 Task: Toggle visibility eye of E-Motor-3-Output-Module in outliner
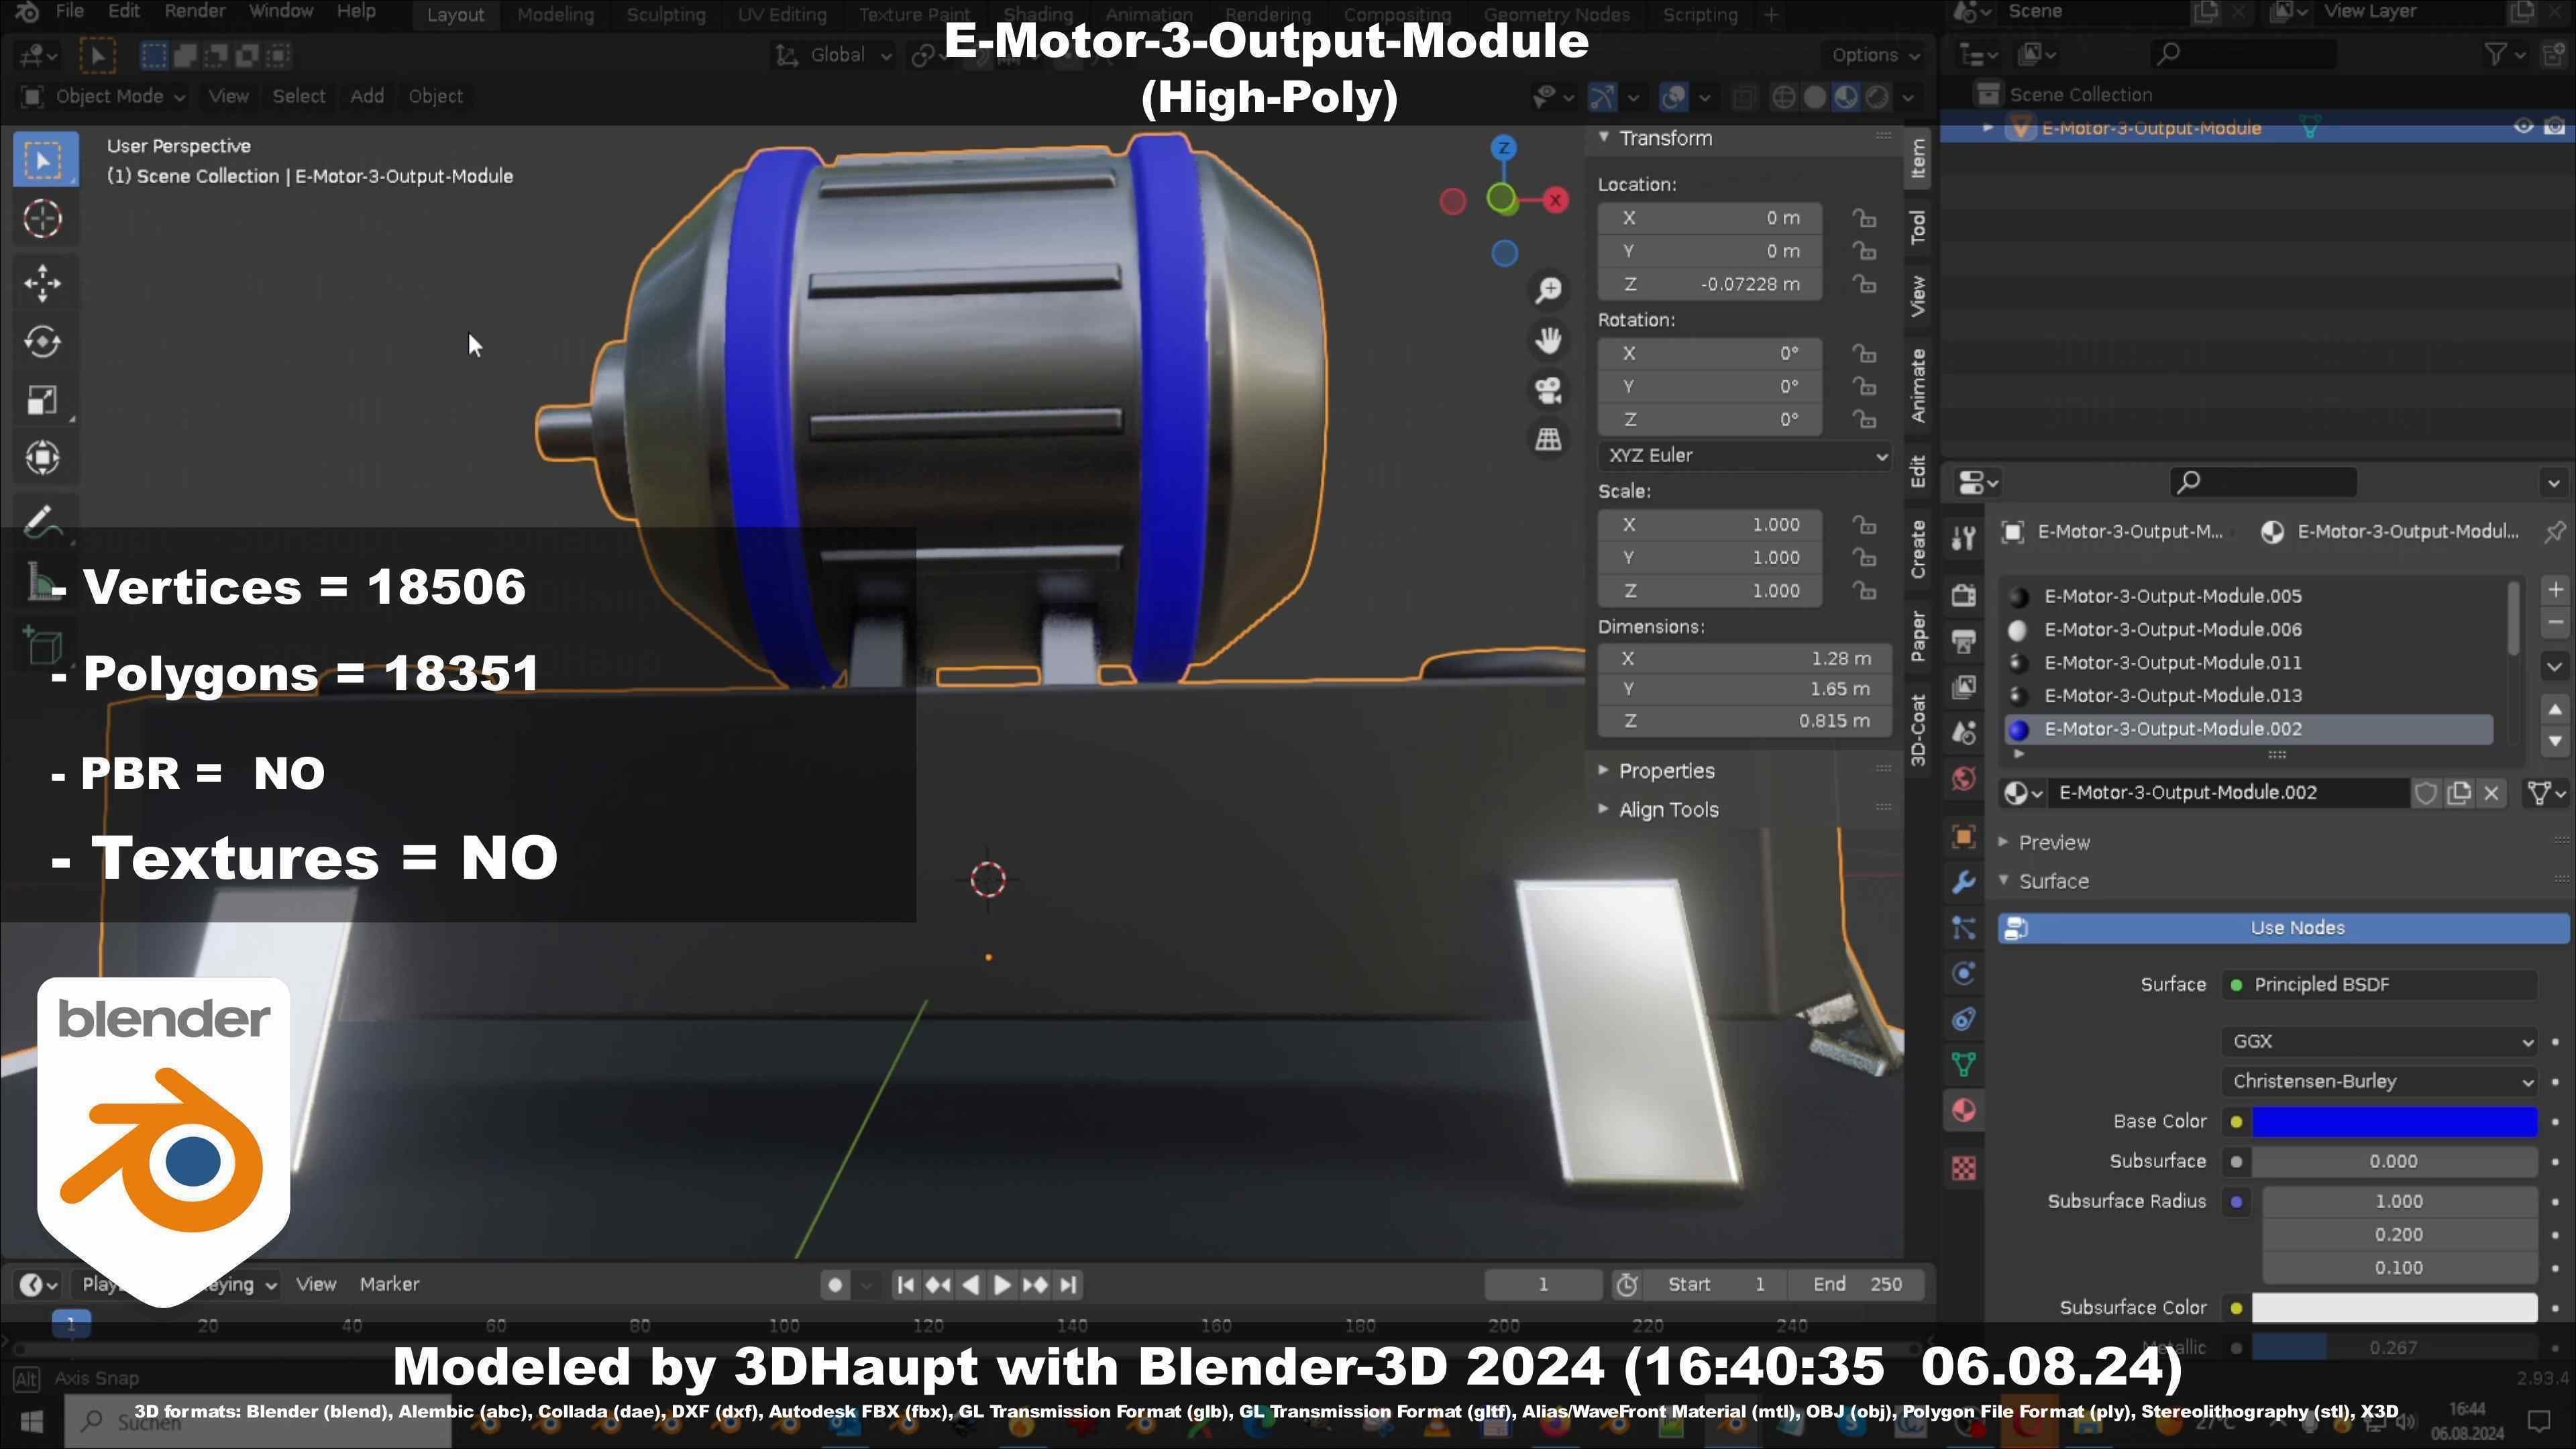[2523, 127]
